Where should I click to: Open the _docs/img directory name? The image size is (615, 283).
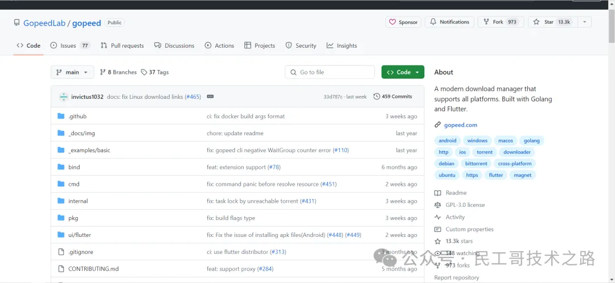click(x=81, y=133)
